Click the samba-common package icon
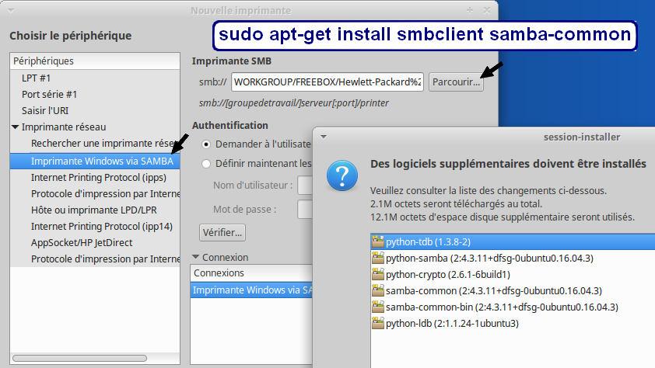655x368 pixels. coord(379,291)
